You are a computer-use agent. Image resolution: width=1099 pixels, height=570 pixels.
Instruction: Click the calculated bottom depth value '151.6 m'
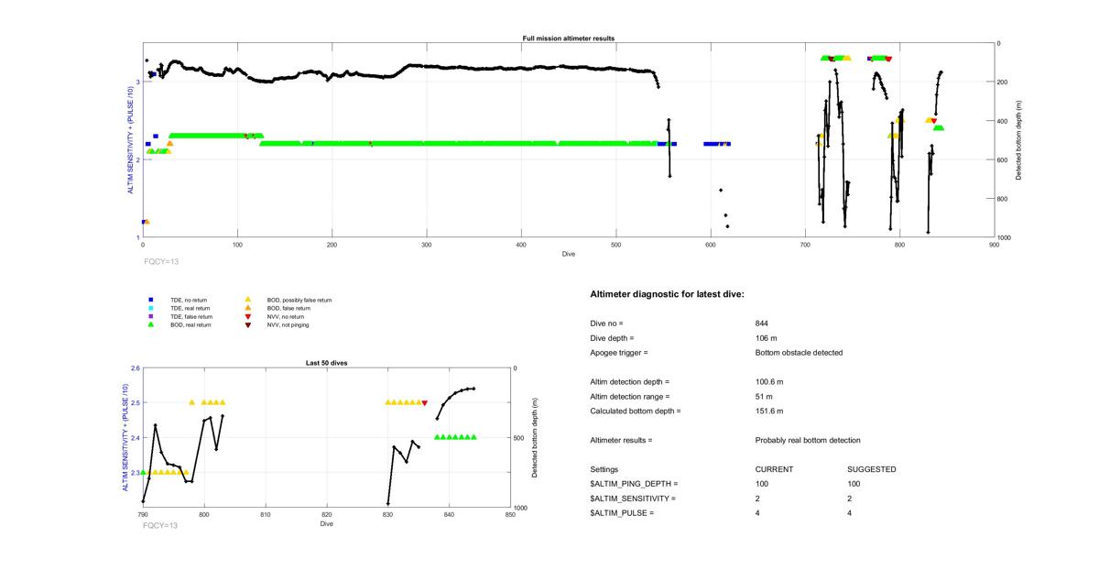point(769,411)
